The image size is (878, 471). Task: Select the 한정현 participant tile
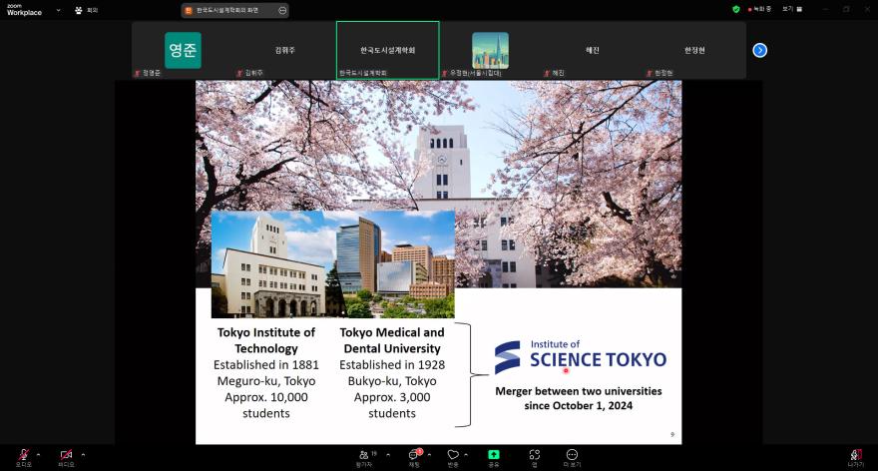point(694,51)
